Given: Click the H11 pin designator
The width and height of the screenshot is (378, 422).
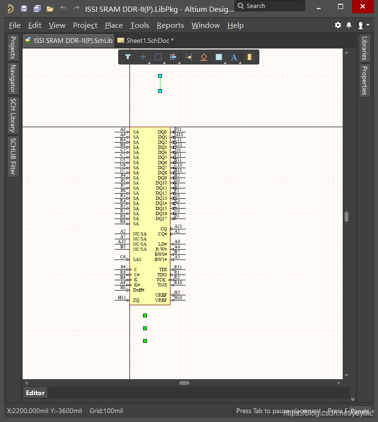Looking at the screenshot, I should (122, 297).
